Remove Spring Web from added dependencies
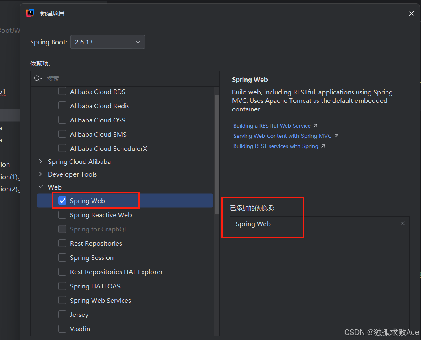The width and height of the screenshot is (421, 340). tap(402, 223)
